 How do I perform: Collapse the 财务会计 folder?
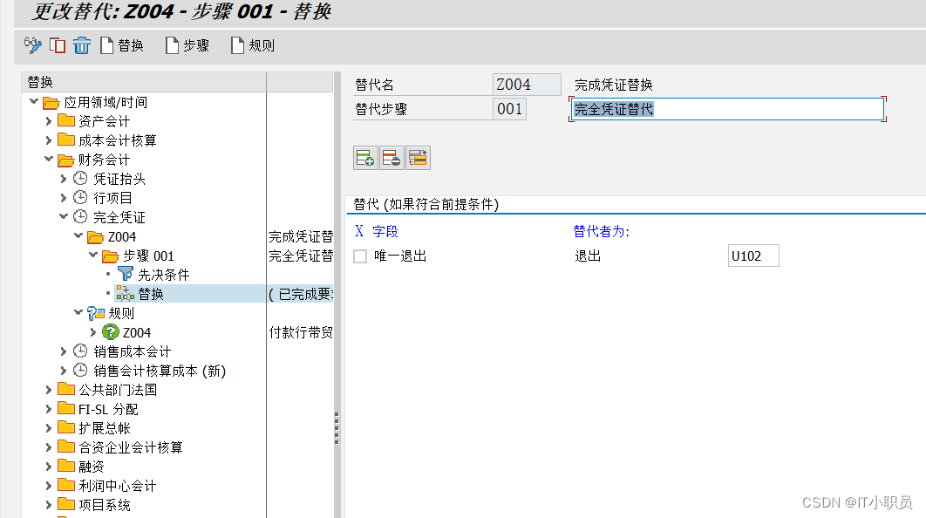point(50,159)
